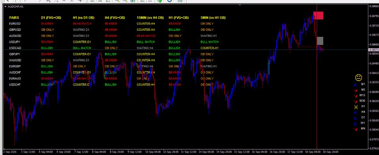Click the chart shift triangle marker at top
This screenshot has width=379, height=155.
[240, 5]
